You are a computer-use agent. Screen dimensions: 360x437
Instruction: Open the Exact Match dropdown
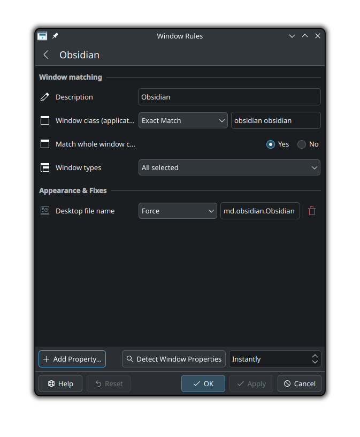point(183,120)
